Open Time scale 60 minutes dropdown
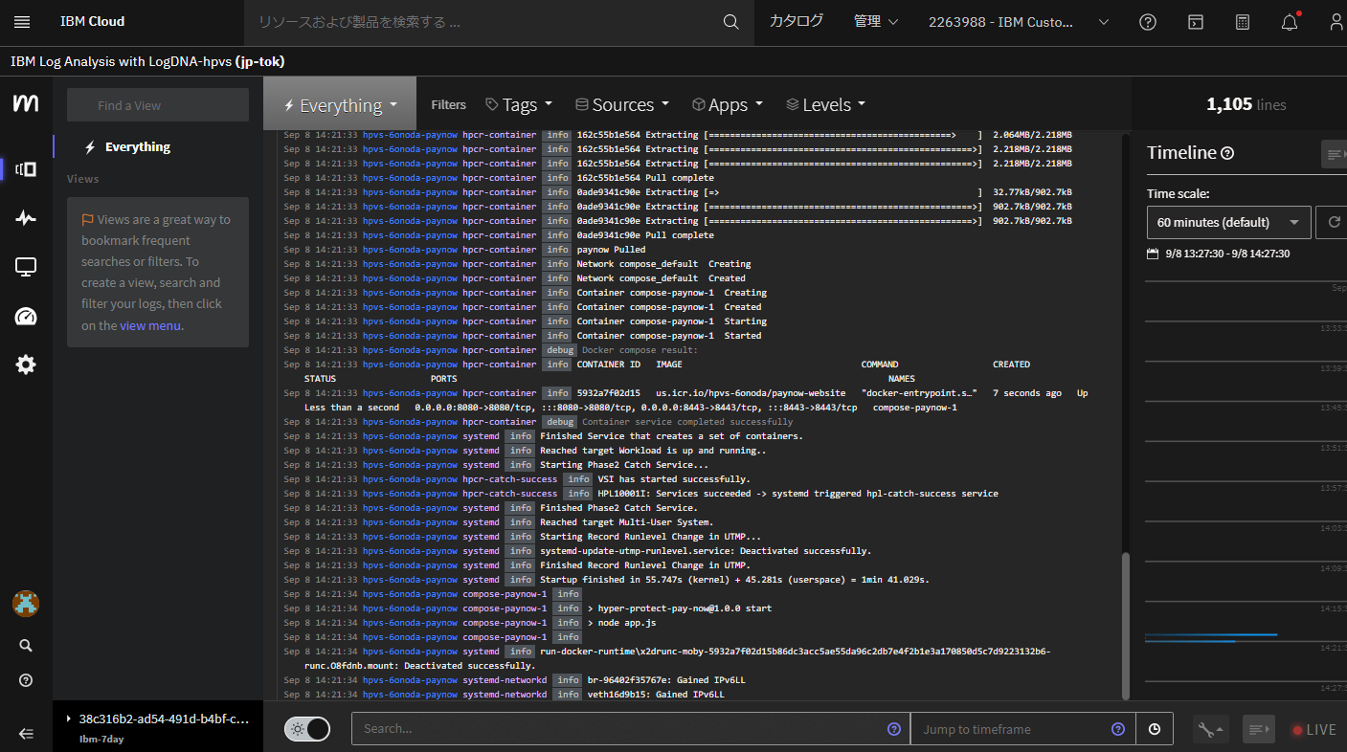 (x=1229, y=222)
